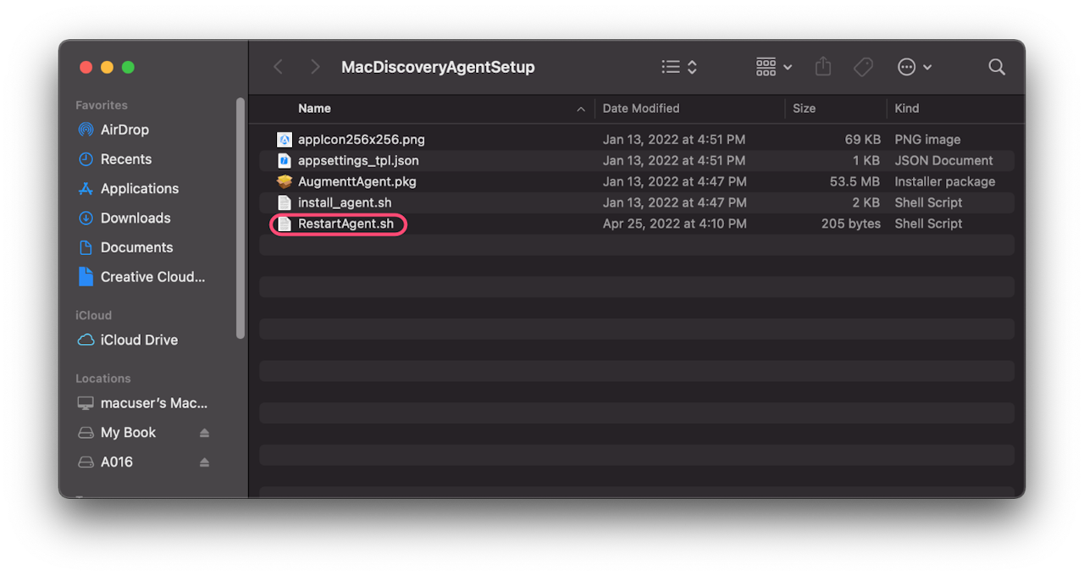Screen dimensions: 1084x576
Task: Click the Search magnifier icon
Action: pyautogui.click(x=997, y=67)
